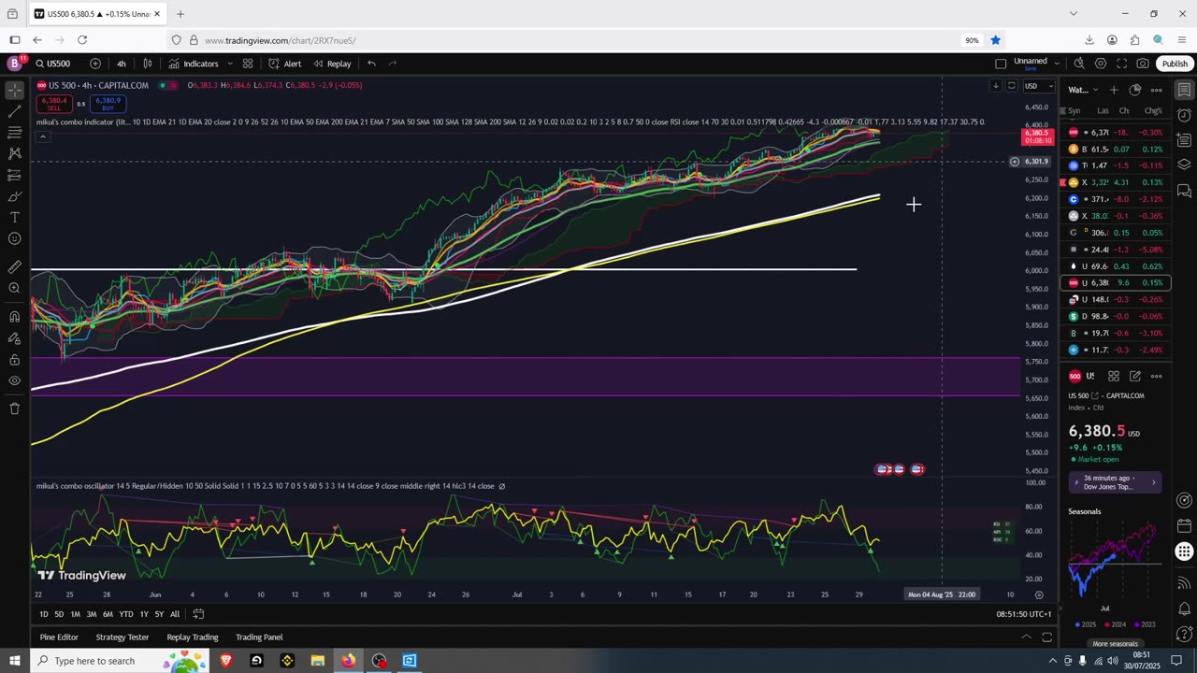Open Firefox in the Windows taskbar
Viewport: 1197px width, 673px height.
coord(348,660)
